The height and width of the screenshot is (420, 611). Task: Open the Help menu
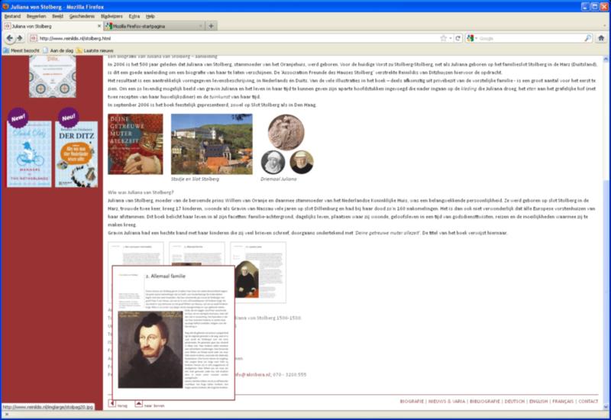[x=150, y=16]
